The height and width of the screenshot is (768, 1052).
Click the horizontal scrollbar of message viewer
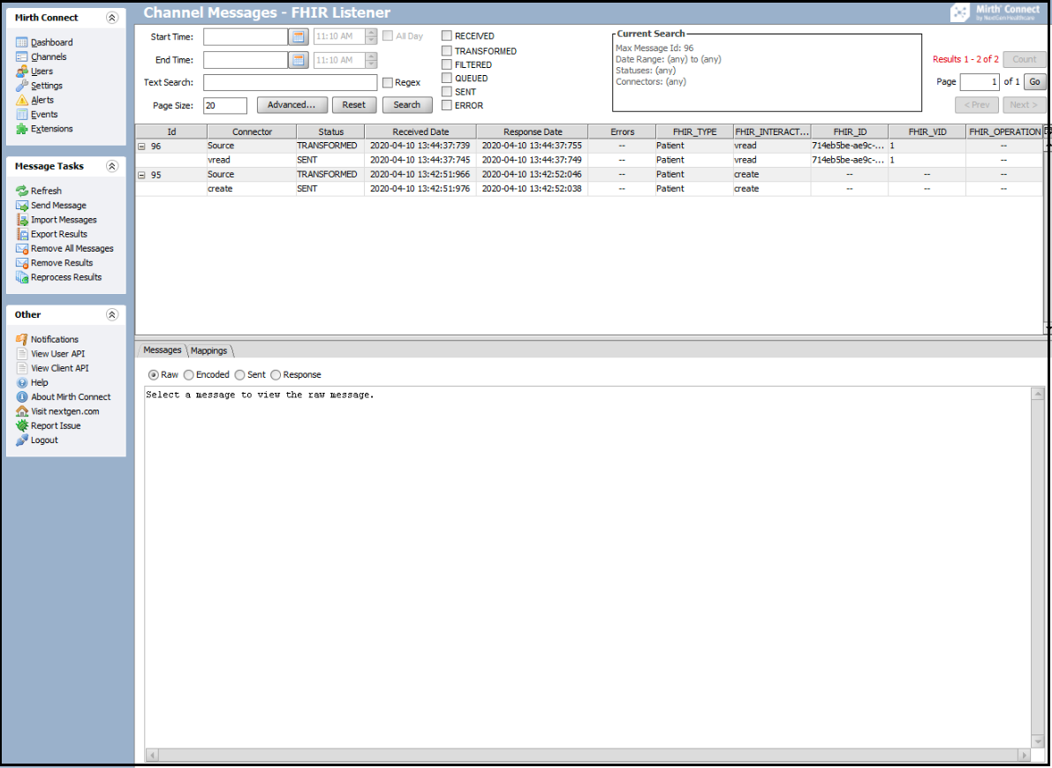click(587, 755)
